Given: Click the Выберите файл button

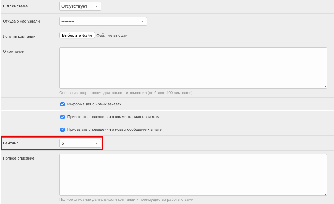Looking at the screenshot, I should (x=77, y=35).
